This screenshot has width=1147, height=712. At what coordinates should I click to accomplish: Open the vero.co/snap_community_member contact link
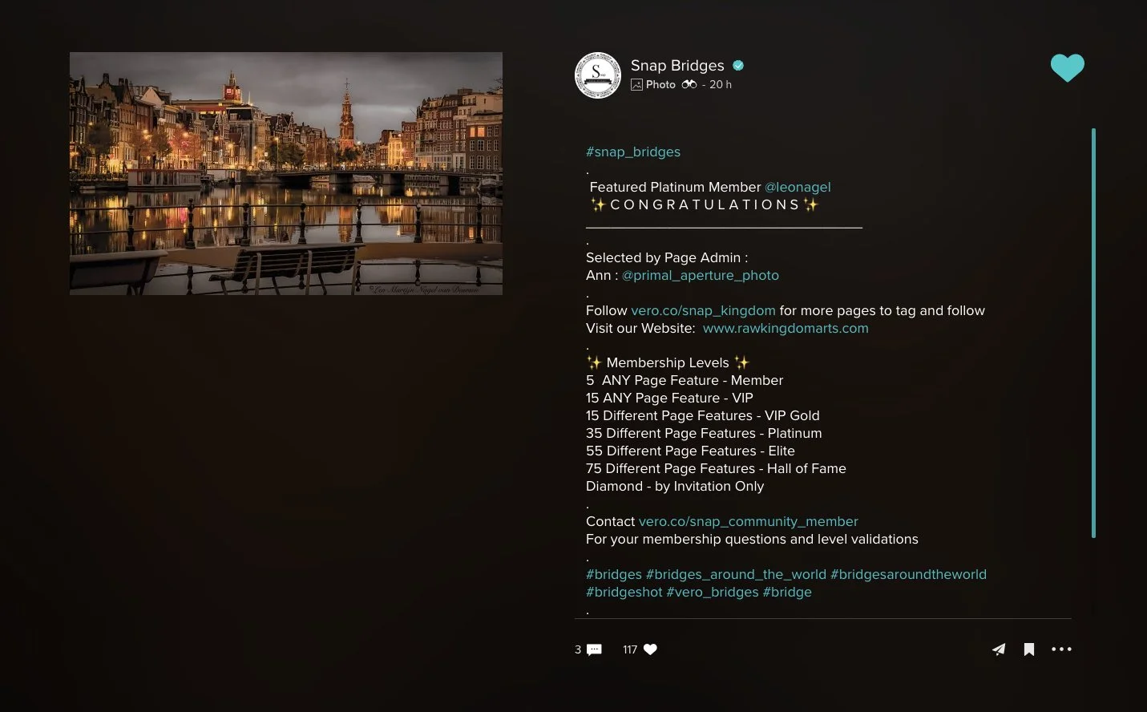(748, 521)
